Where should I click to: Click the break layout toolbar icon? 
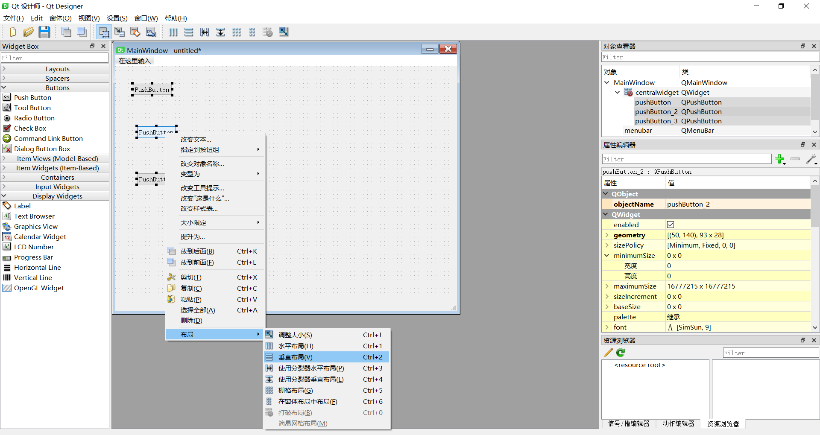pos(268,32)
